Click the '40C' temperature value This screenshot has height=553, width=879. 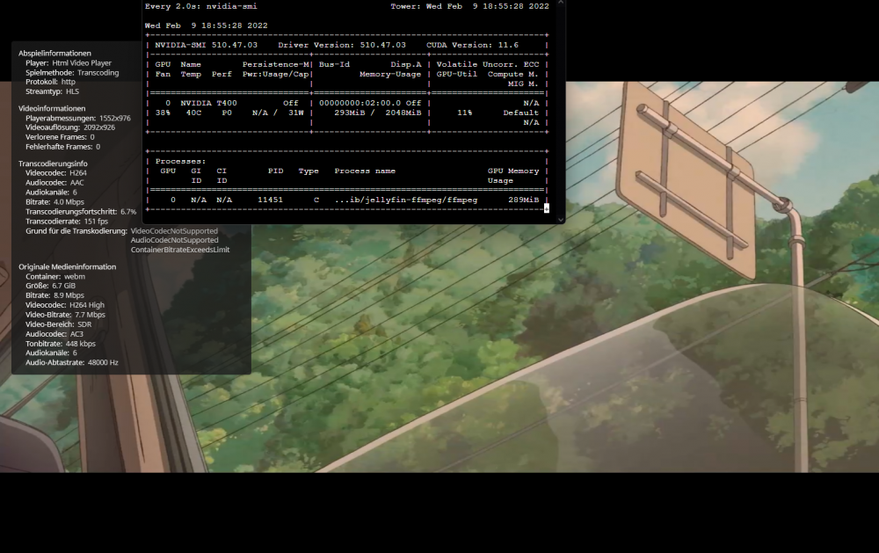pyautogui.click(x=193, y=113)
